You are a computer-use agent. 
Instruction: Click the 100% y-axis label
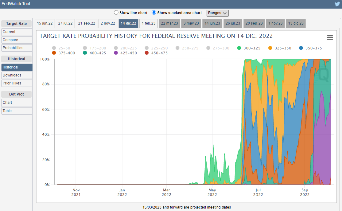point(45,59)
